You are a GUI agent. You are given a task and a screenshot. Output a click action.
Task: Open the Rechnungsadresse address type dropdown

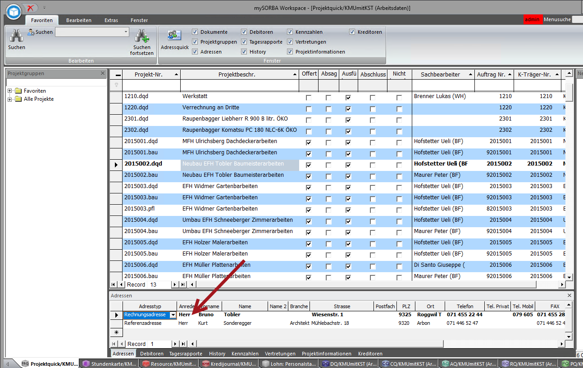point(173,315)
